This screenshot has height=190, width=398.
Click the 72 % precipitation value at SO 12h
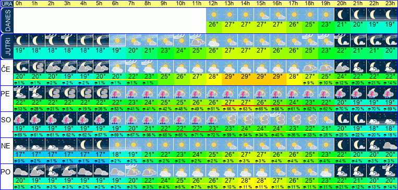[x=213, y=135]
